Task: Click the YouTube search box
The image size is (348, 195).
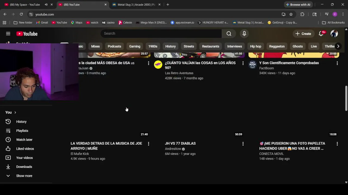Action: click(x=161, y=33)
